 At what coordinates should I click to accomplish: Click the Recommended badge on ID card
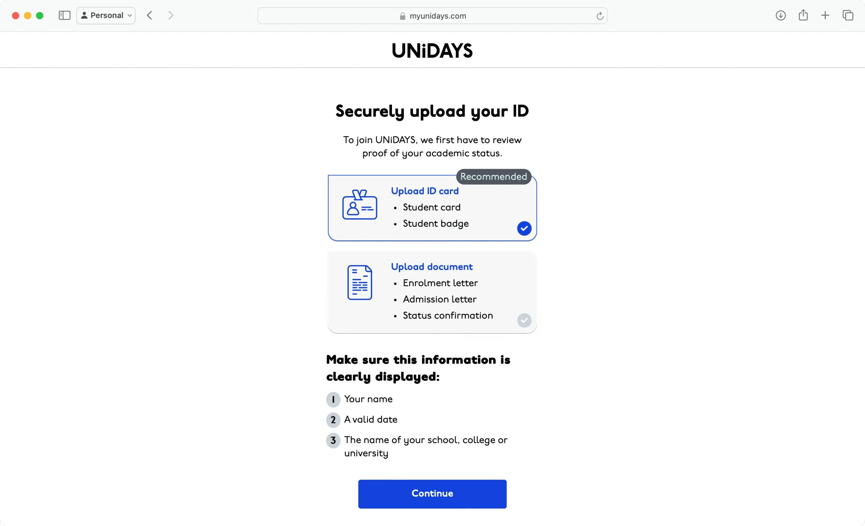494,176
